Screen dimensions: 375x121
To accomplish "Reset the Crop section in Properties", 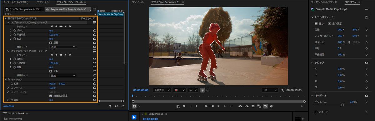I will [x=366, y=62].
